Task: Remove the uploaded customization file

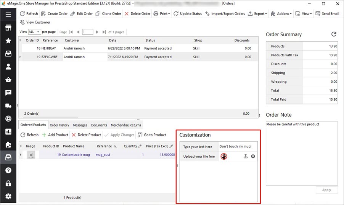Action: pos(253,156)
